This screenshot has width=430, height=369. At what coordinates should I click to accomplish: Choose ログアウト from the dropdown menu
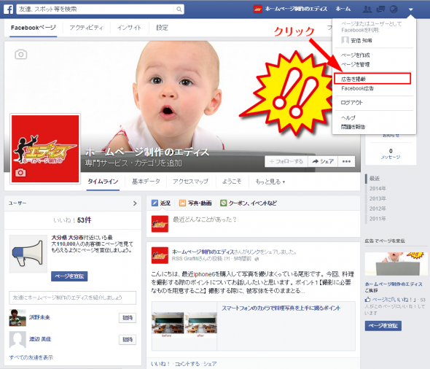(x=351, y=103)
